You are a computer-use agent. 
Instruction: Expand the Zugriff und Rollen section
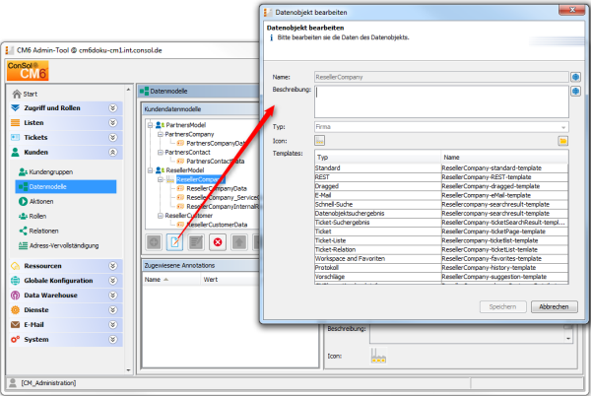point(112,108)
